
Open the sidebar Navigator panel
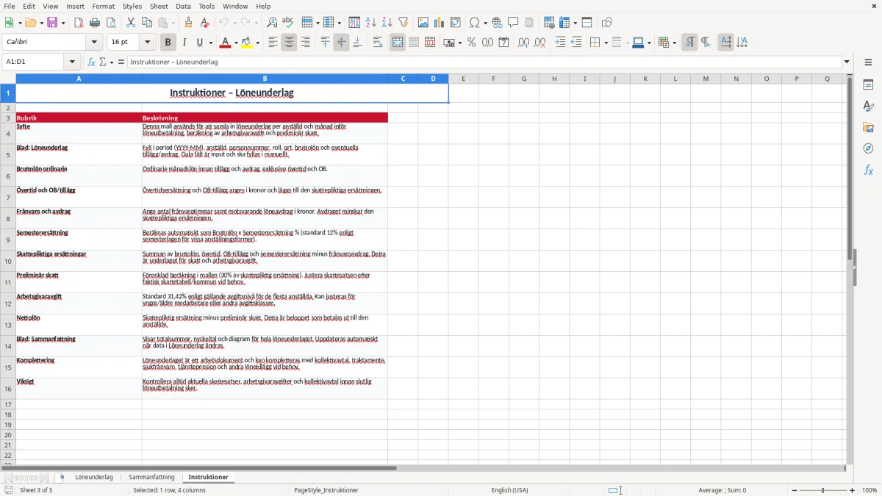(868, 149)
